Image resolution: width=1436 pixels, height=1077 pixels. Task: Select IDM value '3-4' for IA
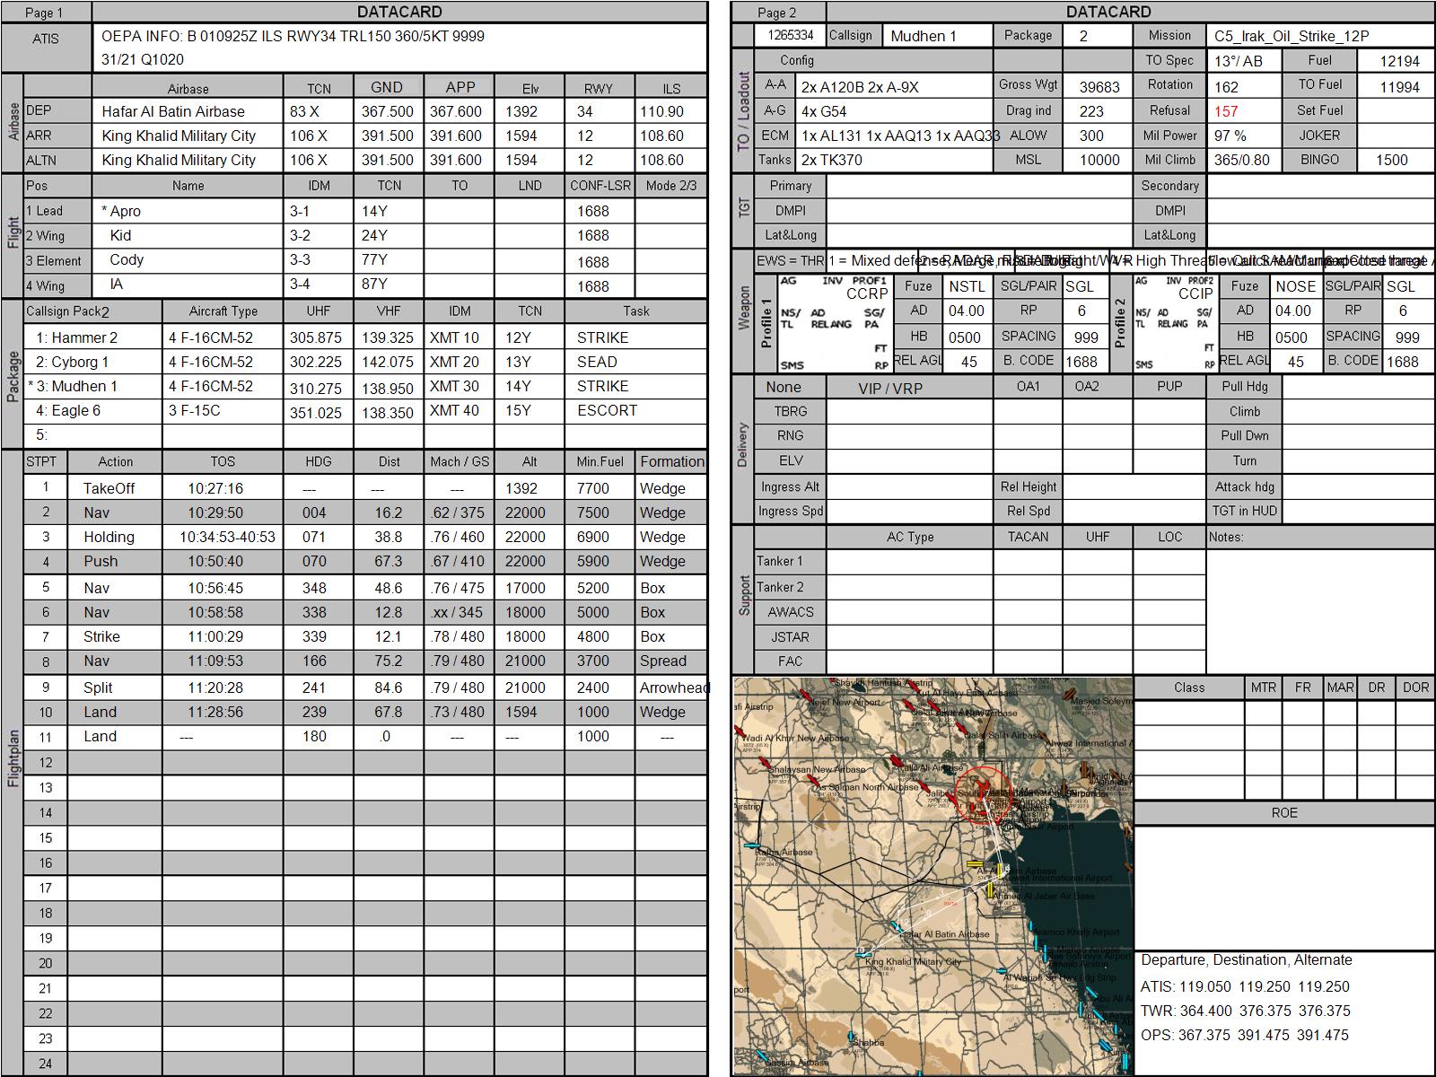coord(300,284)
